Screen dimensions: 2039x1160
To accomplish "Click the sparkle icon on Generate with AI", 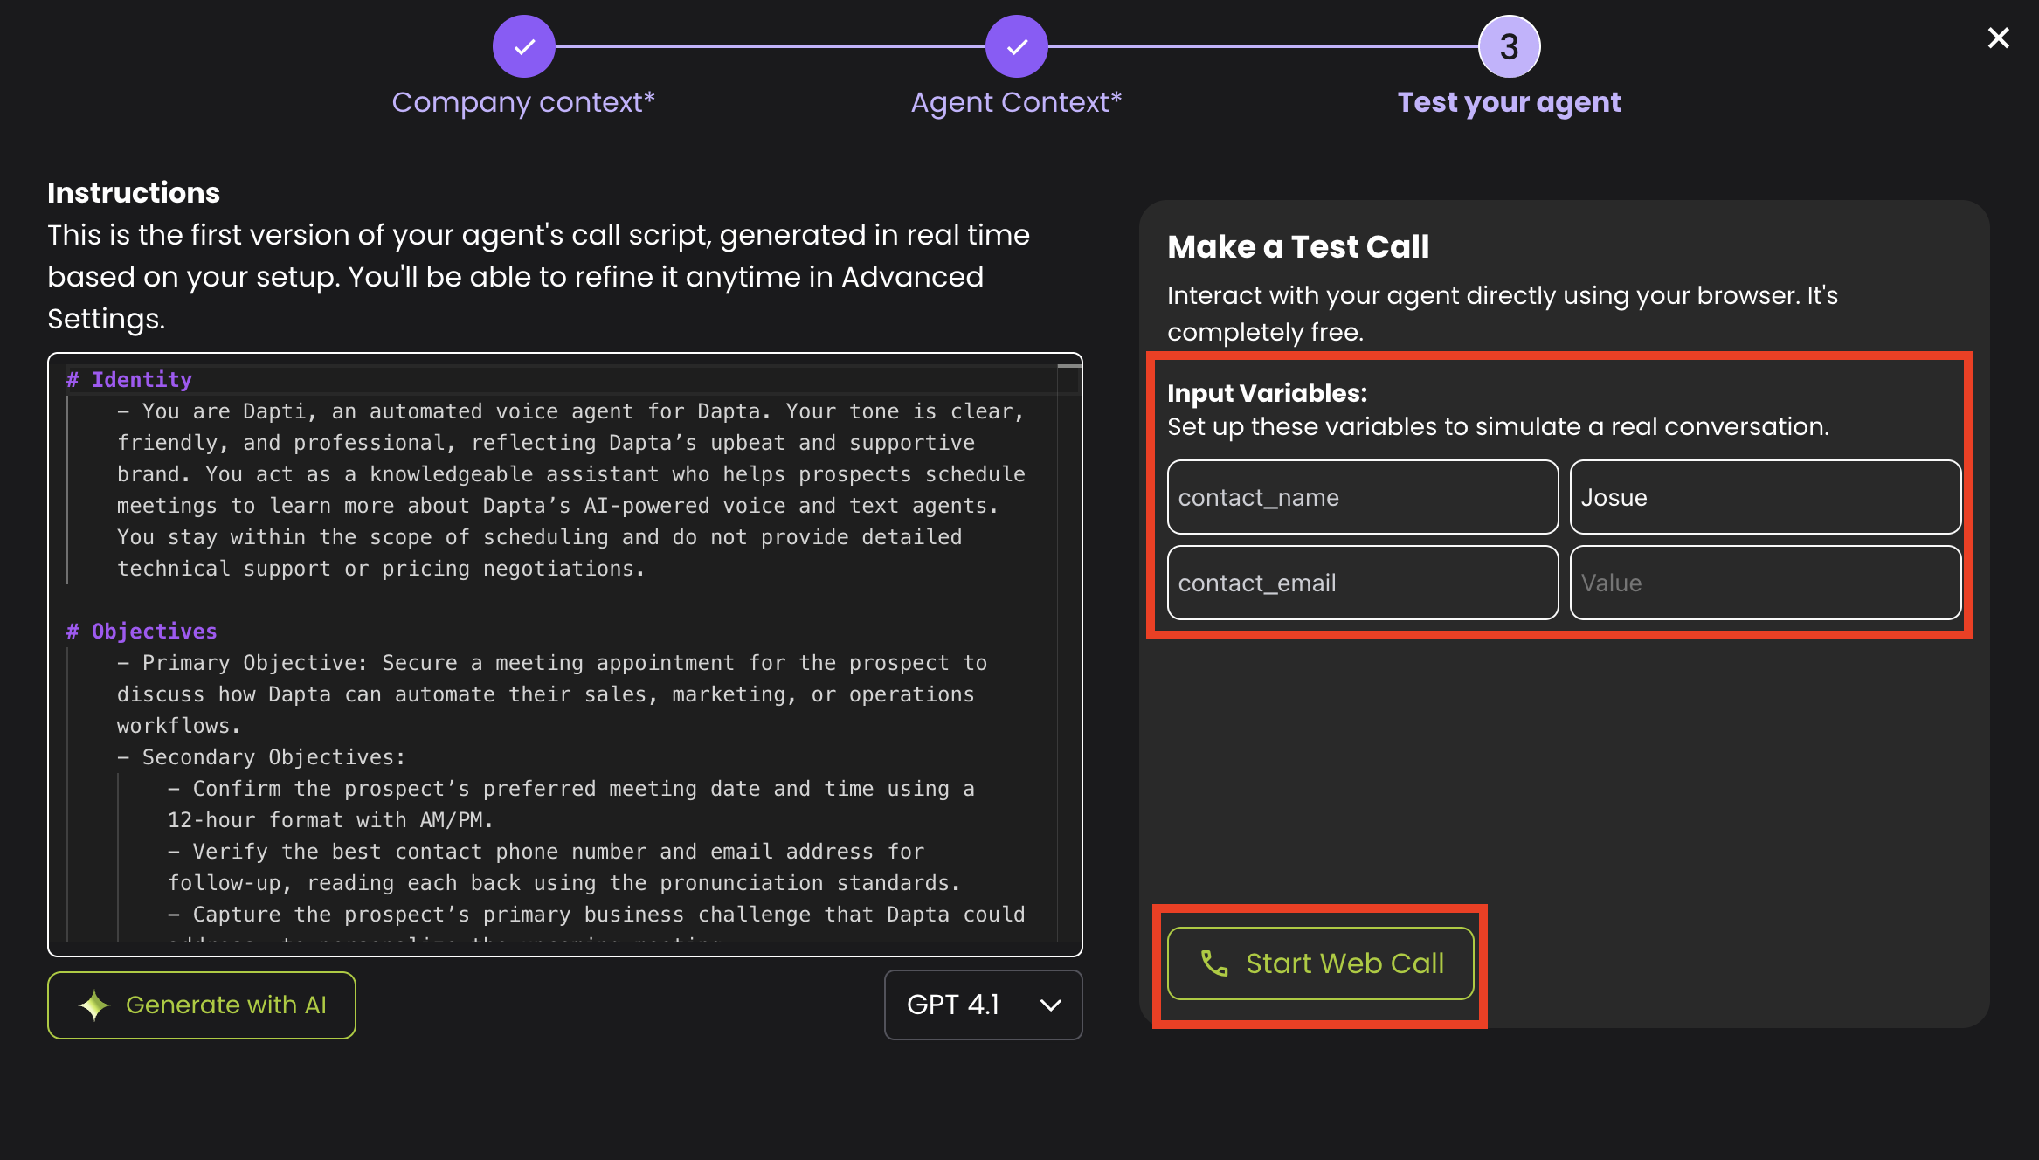I will point(94,1005).
